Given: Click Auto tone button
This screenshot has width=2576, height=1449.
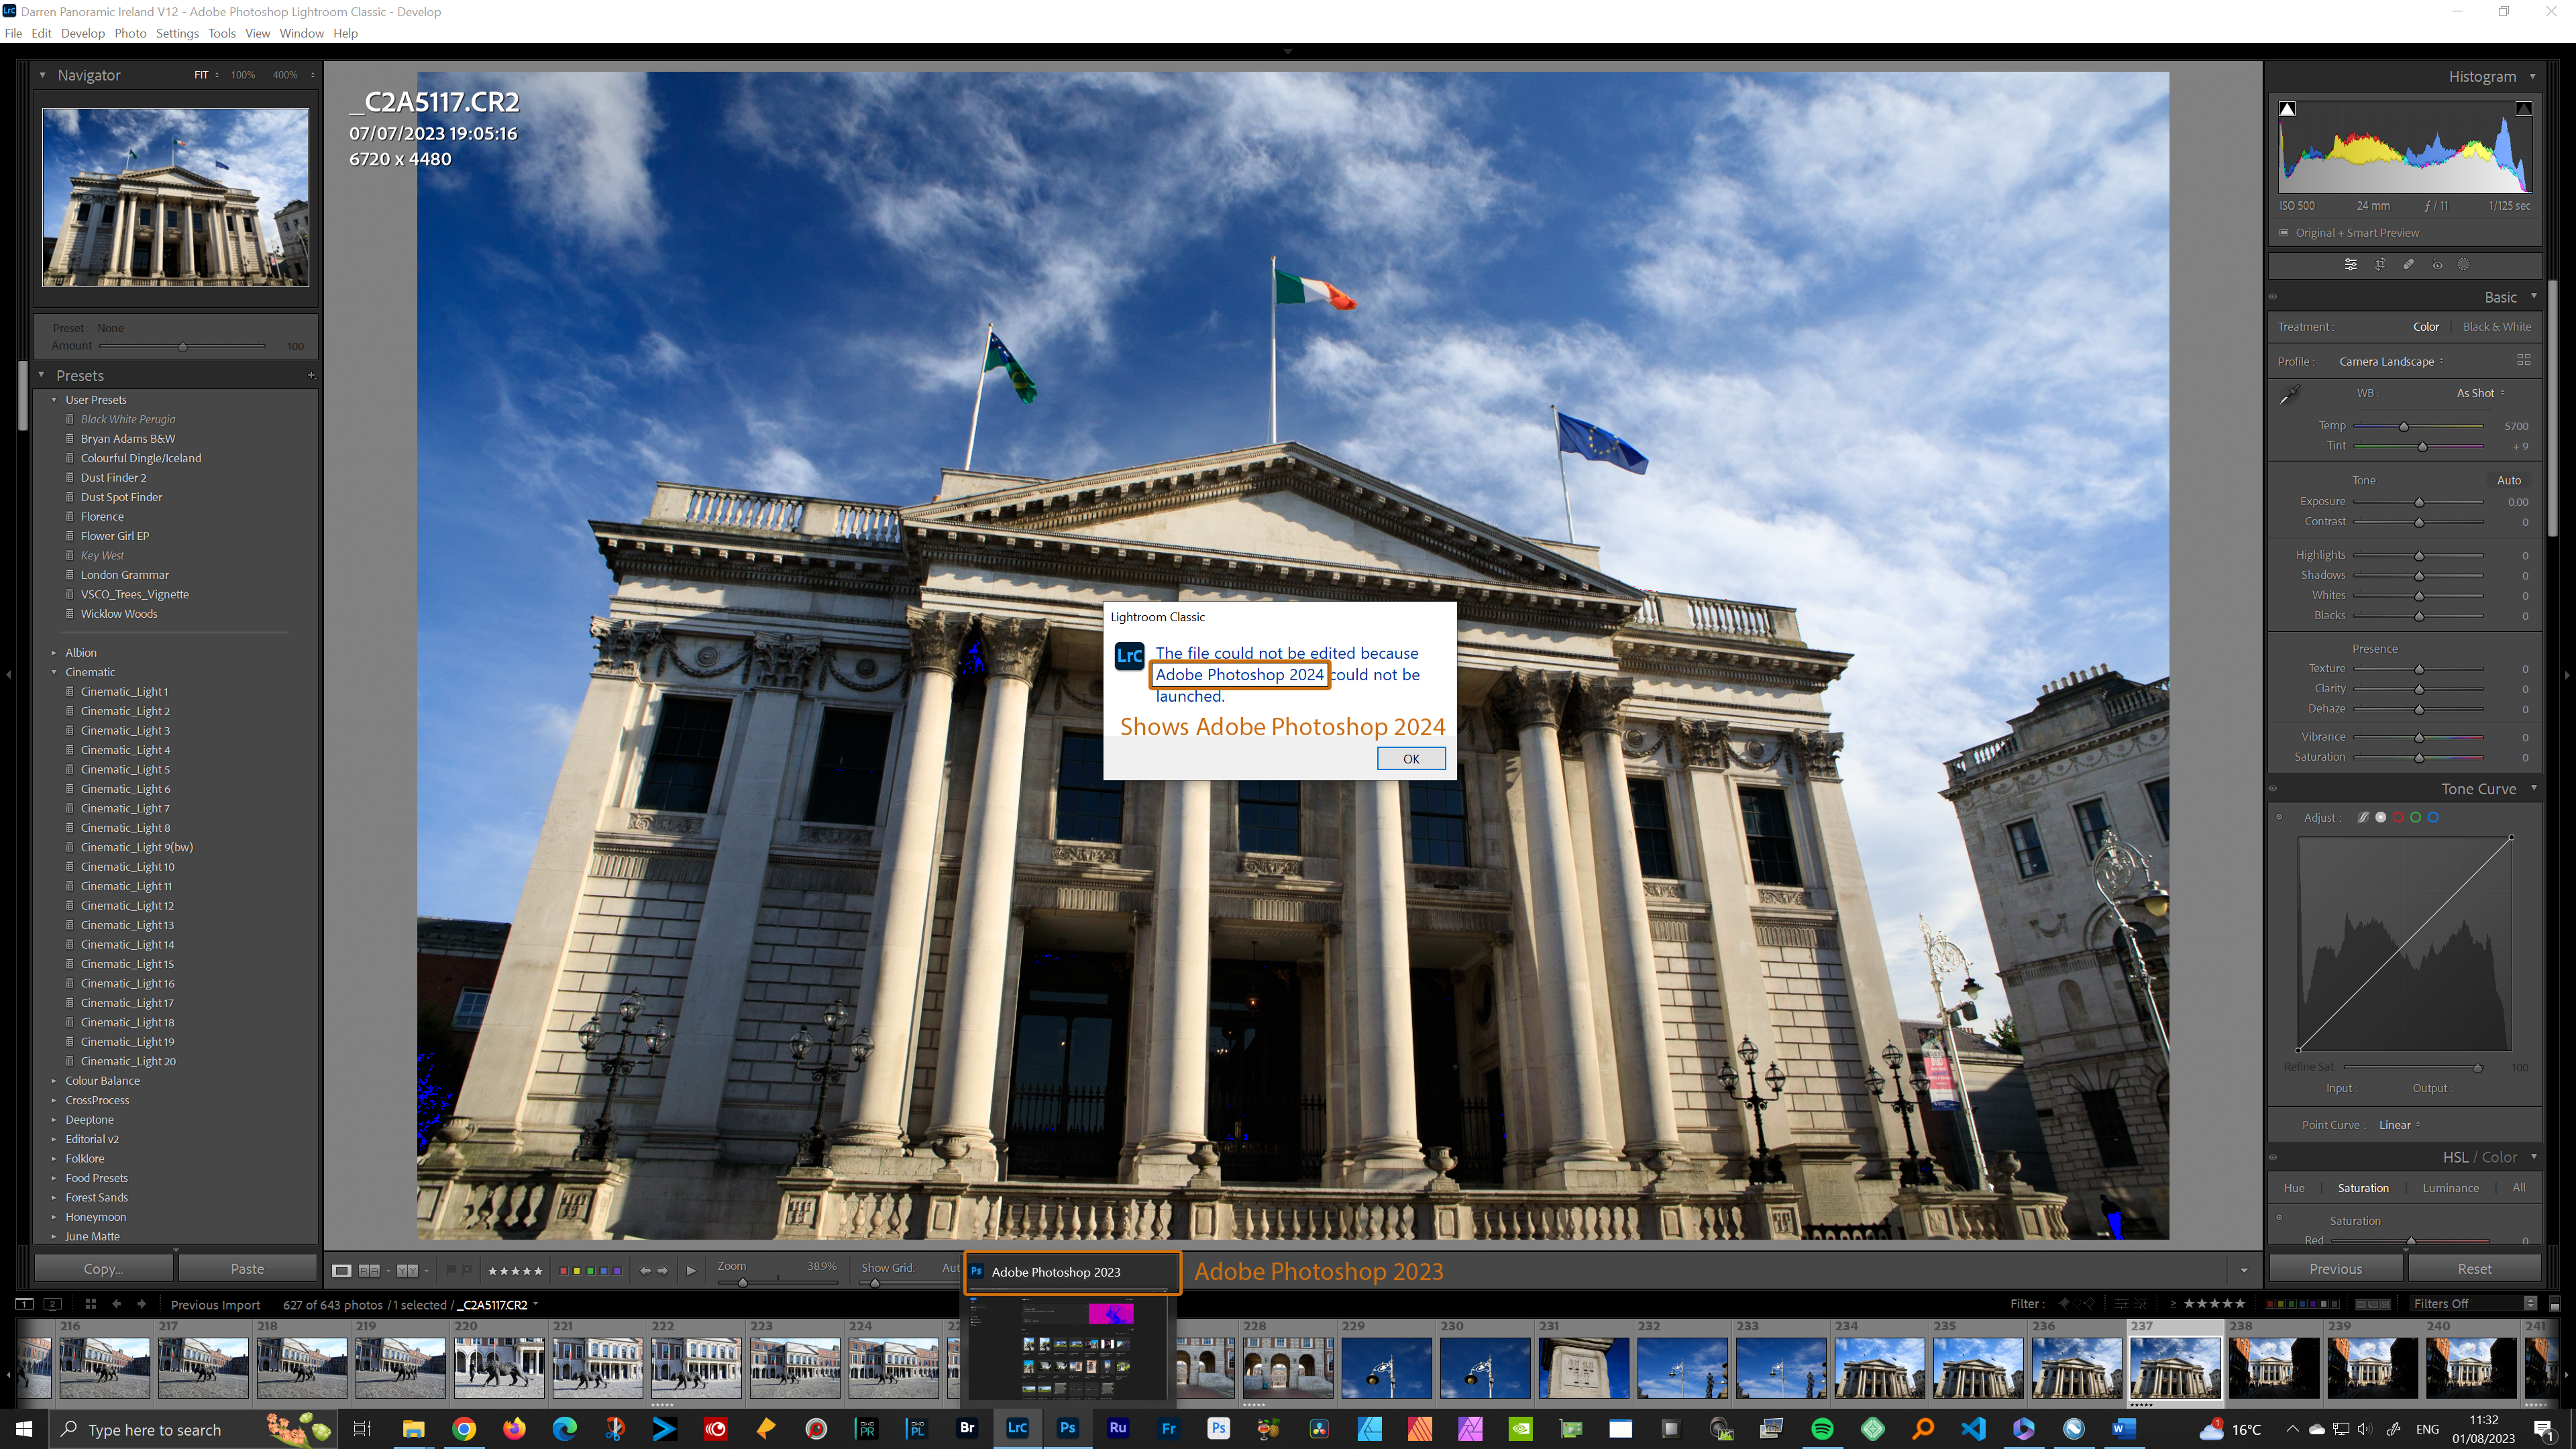Looking at the screenshot, I should [2509, 480].
